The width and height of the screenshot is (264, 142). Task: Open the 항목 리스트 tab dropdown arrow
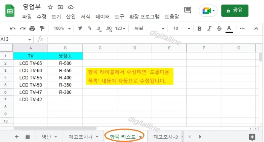(x=140, y=137)
